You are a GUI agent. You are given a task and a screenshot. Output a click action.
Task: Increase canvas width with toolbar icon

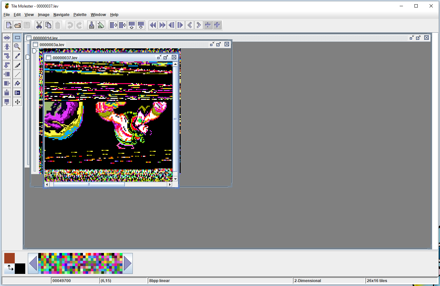coord(123,25)
